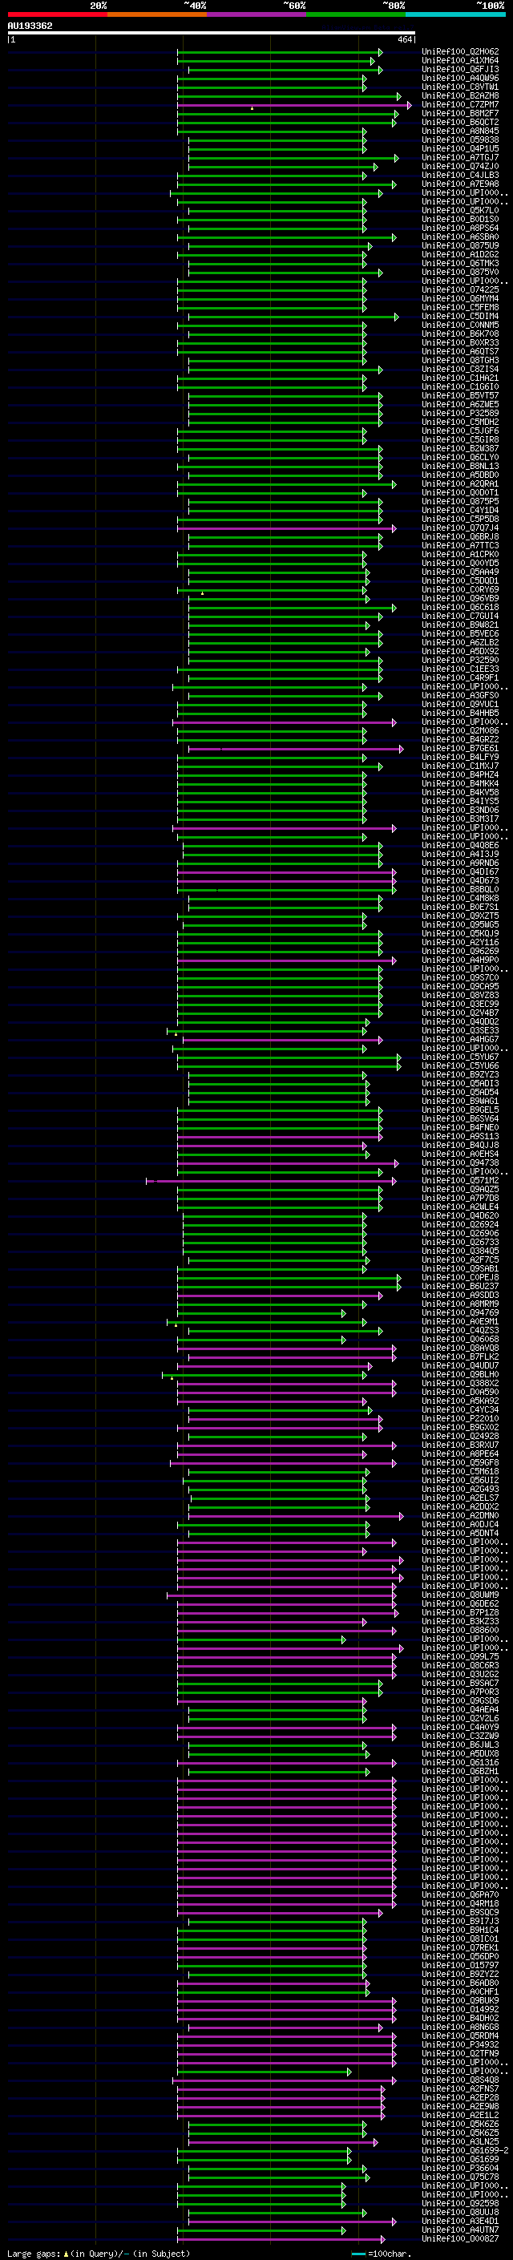
Task: Click the magenta ~60% identity legend segment
Action: coord(256,14)
